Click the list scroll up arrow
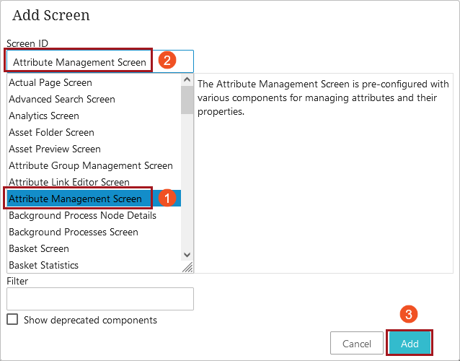 187,79
